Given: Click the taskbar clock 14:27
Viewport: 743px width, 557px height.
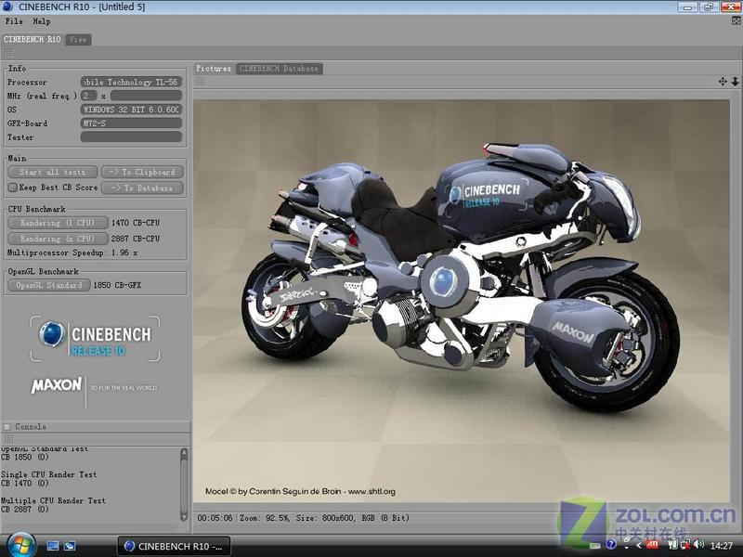Looking at the screenshot, I should pyautogui.click(x=722, y=546).
